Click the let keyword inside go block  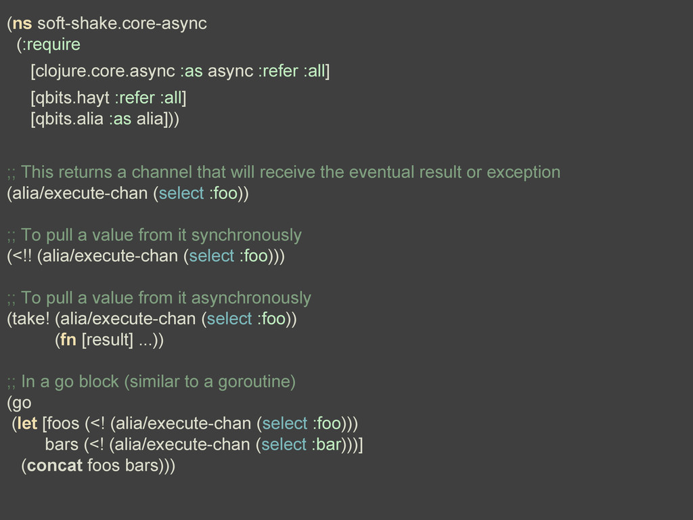27,423
